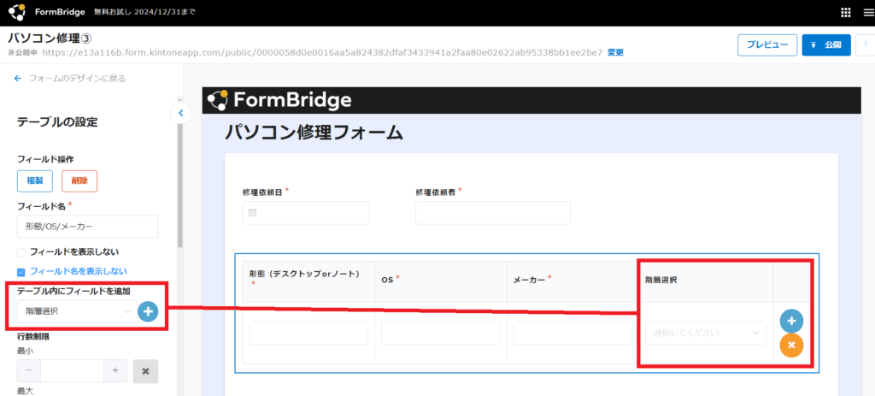This screenshot has height=396, width=875.
Task: Collapse the settings side panel arrow
Action: (x=181, y=113)
